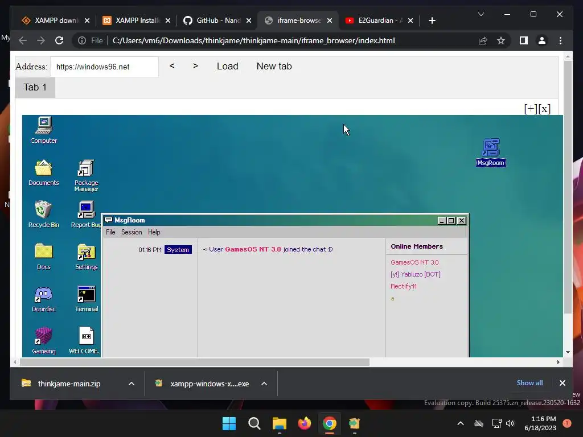Open the Recycle Bin icon
The image size is (583, 437).
coord(43,214)
